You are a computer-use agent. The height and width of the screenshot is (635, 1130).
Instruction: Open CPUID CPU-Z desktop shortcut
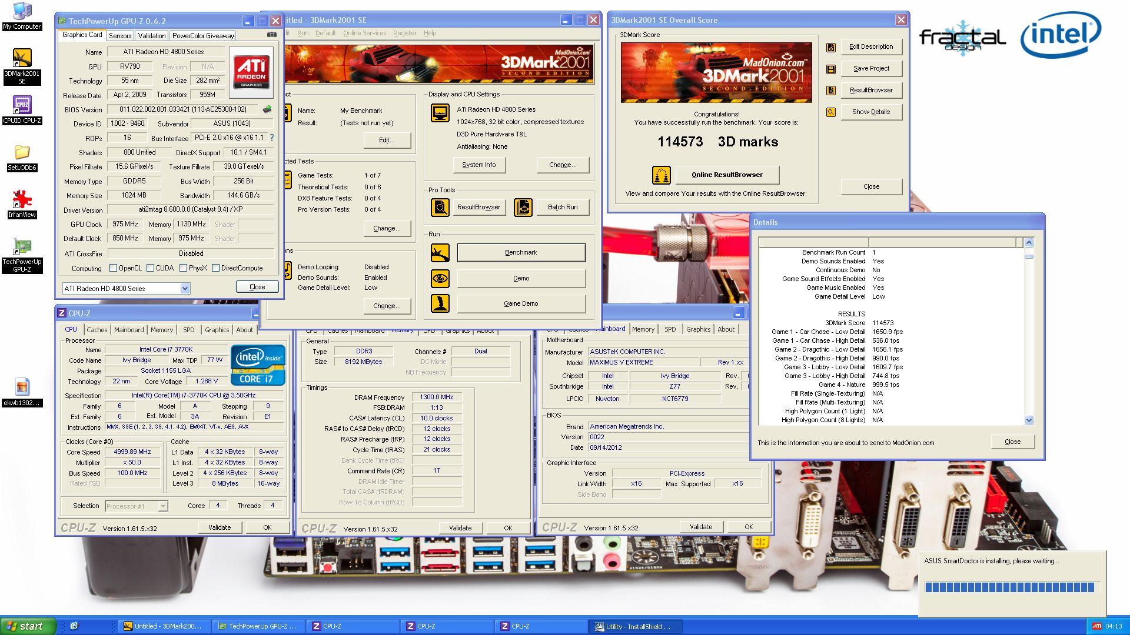coord(22,110)
